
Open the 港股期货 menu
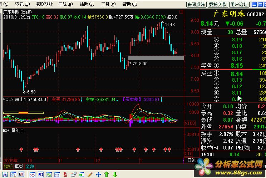pos(44,4)
